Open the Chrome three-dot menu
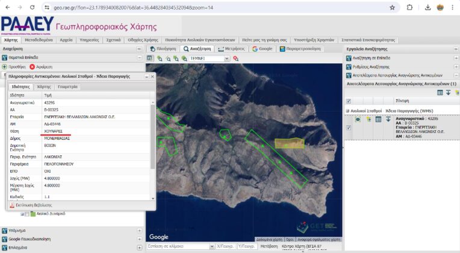The height and width of the screenshot is (253, 460). click(x=453, y=8)
